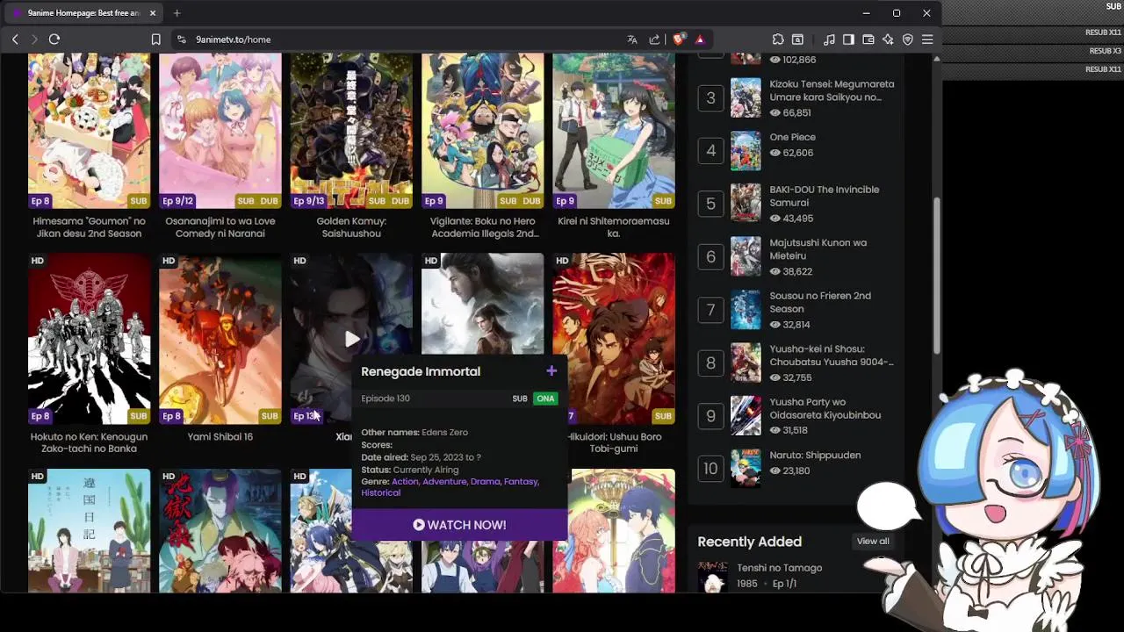The image size is (1124, 632).
Task: Click the Golden Kamuy poster thumbnail
Action: pos(351,130)
